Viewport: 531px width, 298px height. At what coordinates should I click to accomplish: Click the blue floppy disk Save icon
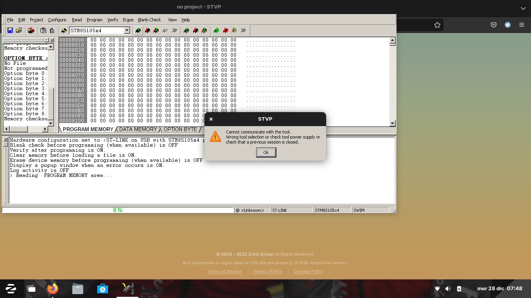[x=10, y=31]
